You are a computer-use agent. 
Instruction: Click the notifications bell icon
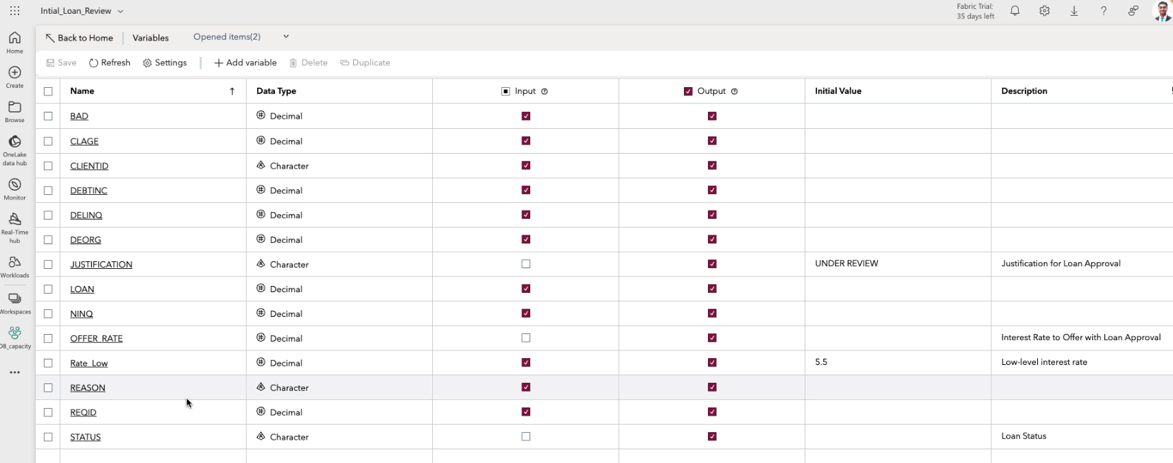coord(1015,11)
